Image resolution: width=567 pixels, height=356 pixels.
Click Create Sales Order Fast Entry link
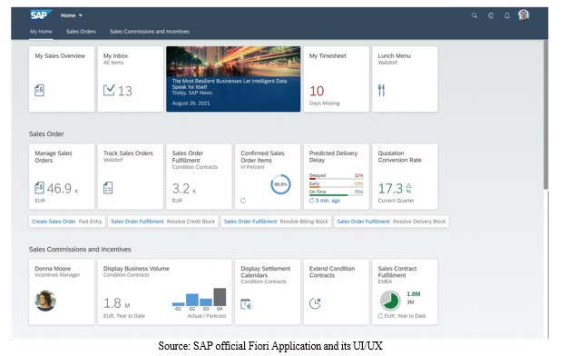click(67, 222)
